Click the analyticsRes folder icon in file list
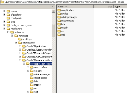The height and width of the screenshot is (93, 127). [59, 10]
